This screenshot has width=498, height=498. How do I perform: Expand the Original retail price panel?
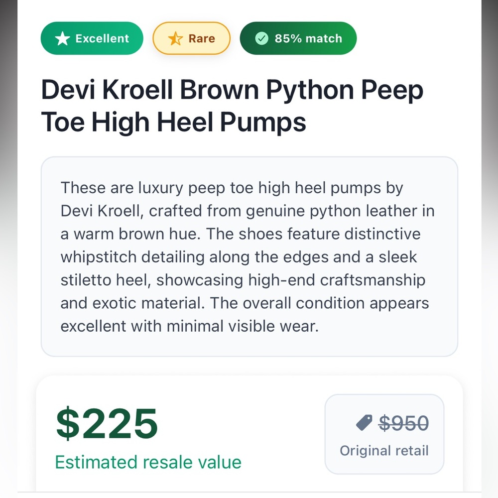(x=384, y=434)
